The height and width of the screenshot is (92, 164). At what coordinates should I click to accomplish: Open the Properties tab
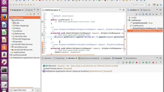tap(59, 58)
